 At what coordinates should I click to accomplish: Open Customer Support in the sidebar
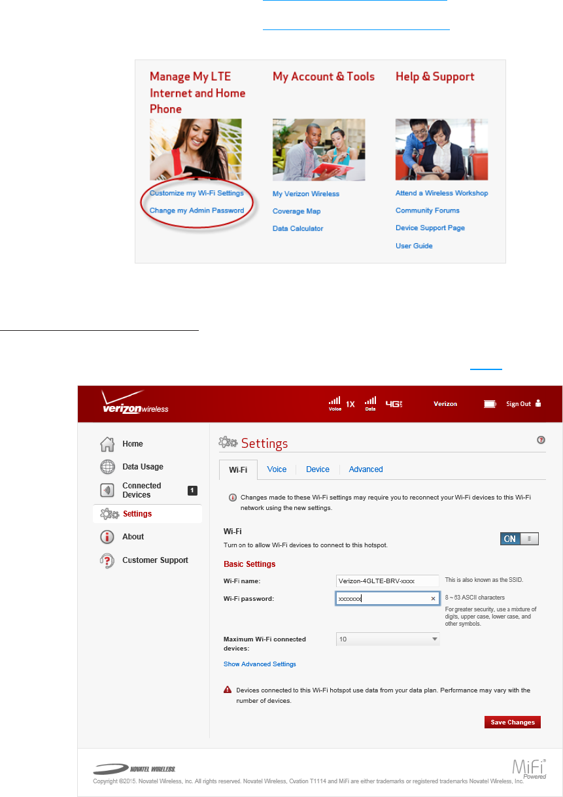coord(155,560)
